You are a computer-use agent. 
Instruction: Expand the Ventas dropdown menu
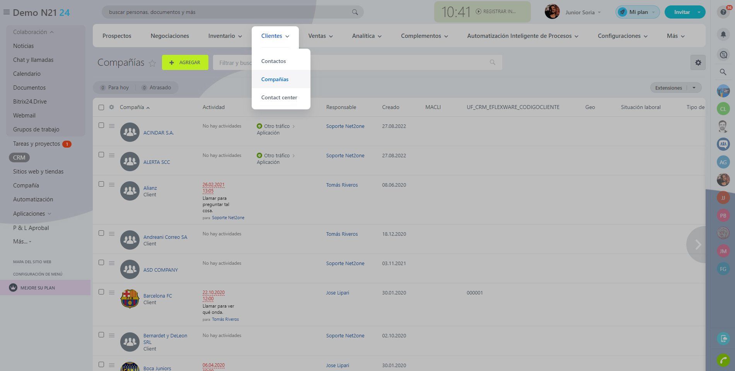(321, 36)
